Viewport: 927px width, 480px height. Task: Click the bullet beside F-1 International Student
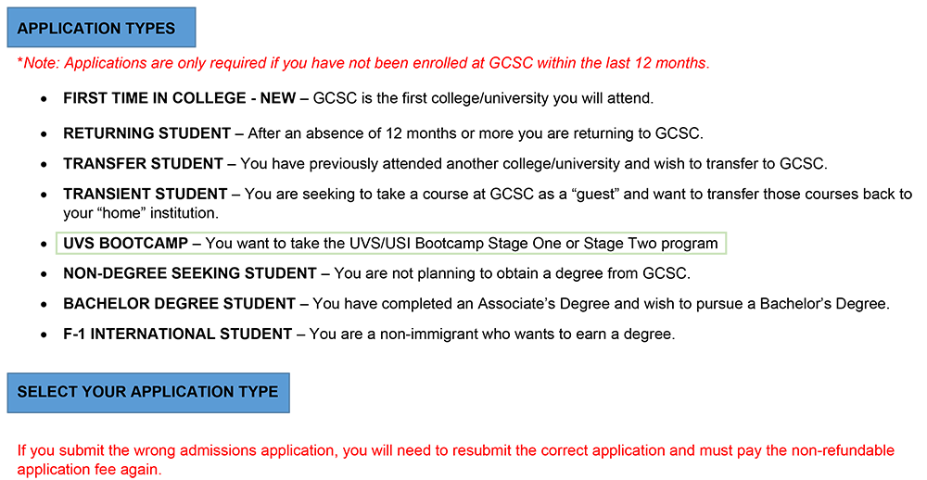[44, 335]
